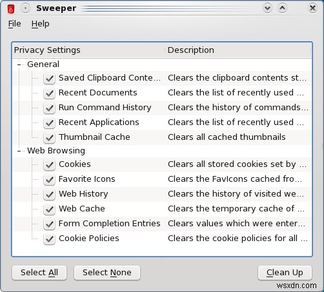Uncheck the Web History checkbox

click(x=50, y=194)
